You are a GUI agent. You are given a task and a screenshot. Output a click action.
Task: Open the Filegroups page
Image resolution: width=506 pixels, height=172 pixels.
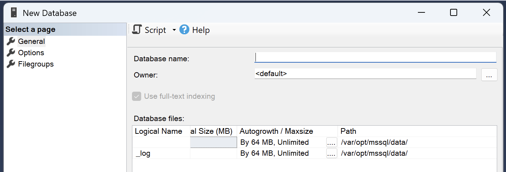(36, 64)
